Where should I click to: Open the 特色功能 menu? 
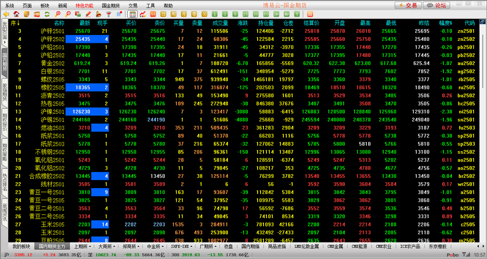pos(84,5)
